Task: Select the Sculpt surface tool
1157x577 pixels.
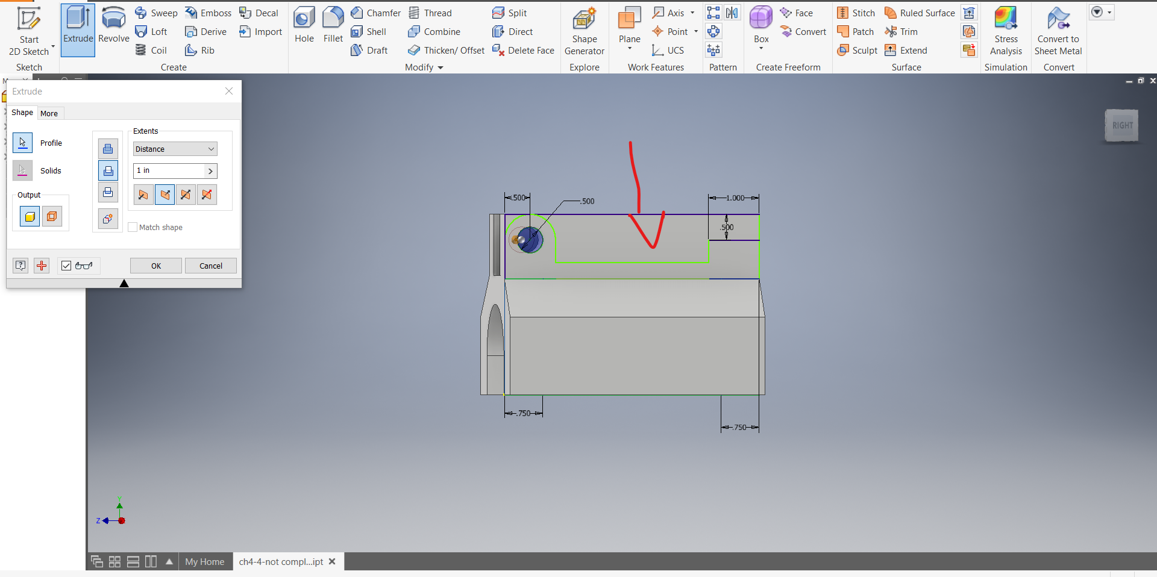Action: coord(857,50)
